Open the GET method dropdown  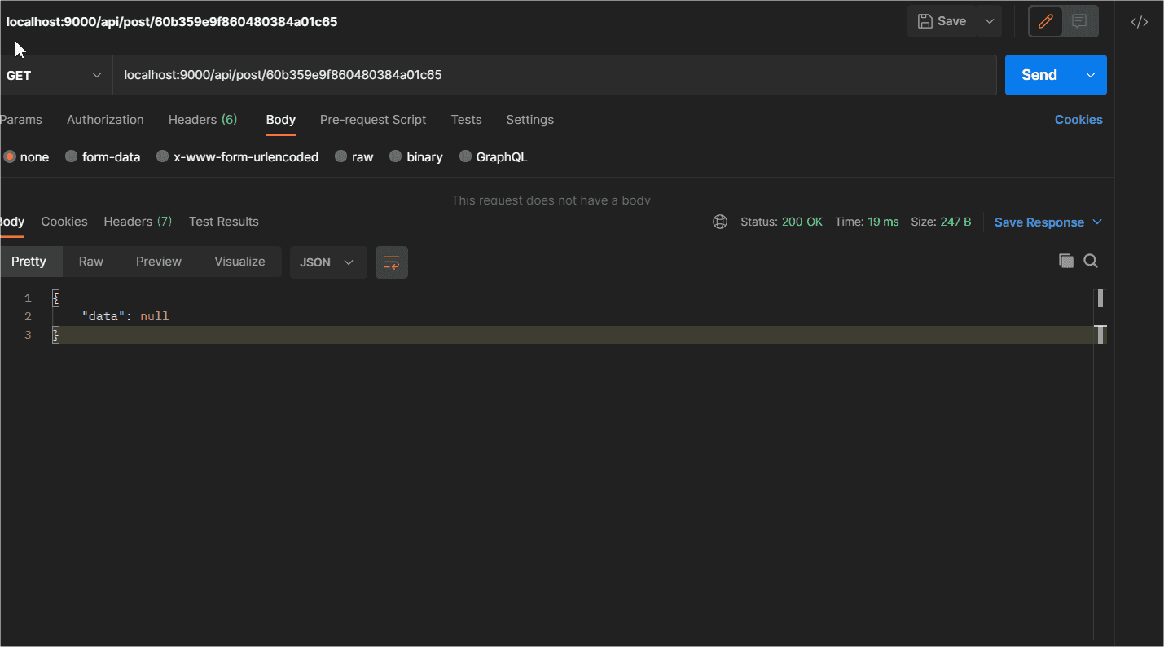tap(54, 75)
